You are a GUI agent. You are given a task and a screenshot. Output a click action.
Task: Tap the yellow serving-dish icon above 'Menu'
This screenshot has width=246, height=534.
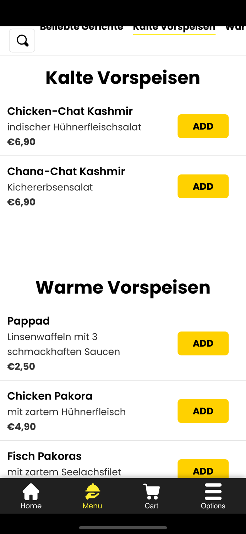click(x=92, y=491)
